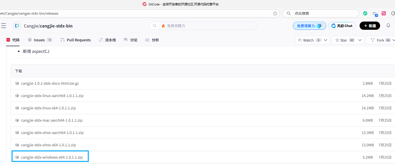This screenshot has height=164, width=395.
Task: Open 天启 Chat button
Action: click(342, 26)
